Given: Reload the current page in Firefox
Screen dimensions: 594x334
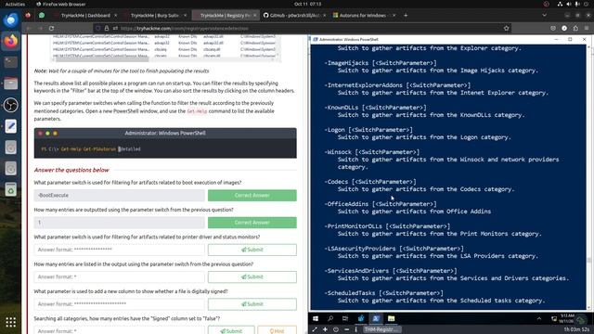Looking at the screenshot, I should tap(52, 28).
